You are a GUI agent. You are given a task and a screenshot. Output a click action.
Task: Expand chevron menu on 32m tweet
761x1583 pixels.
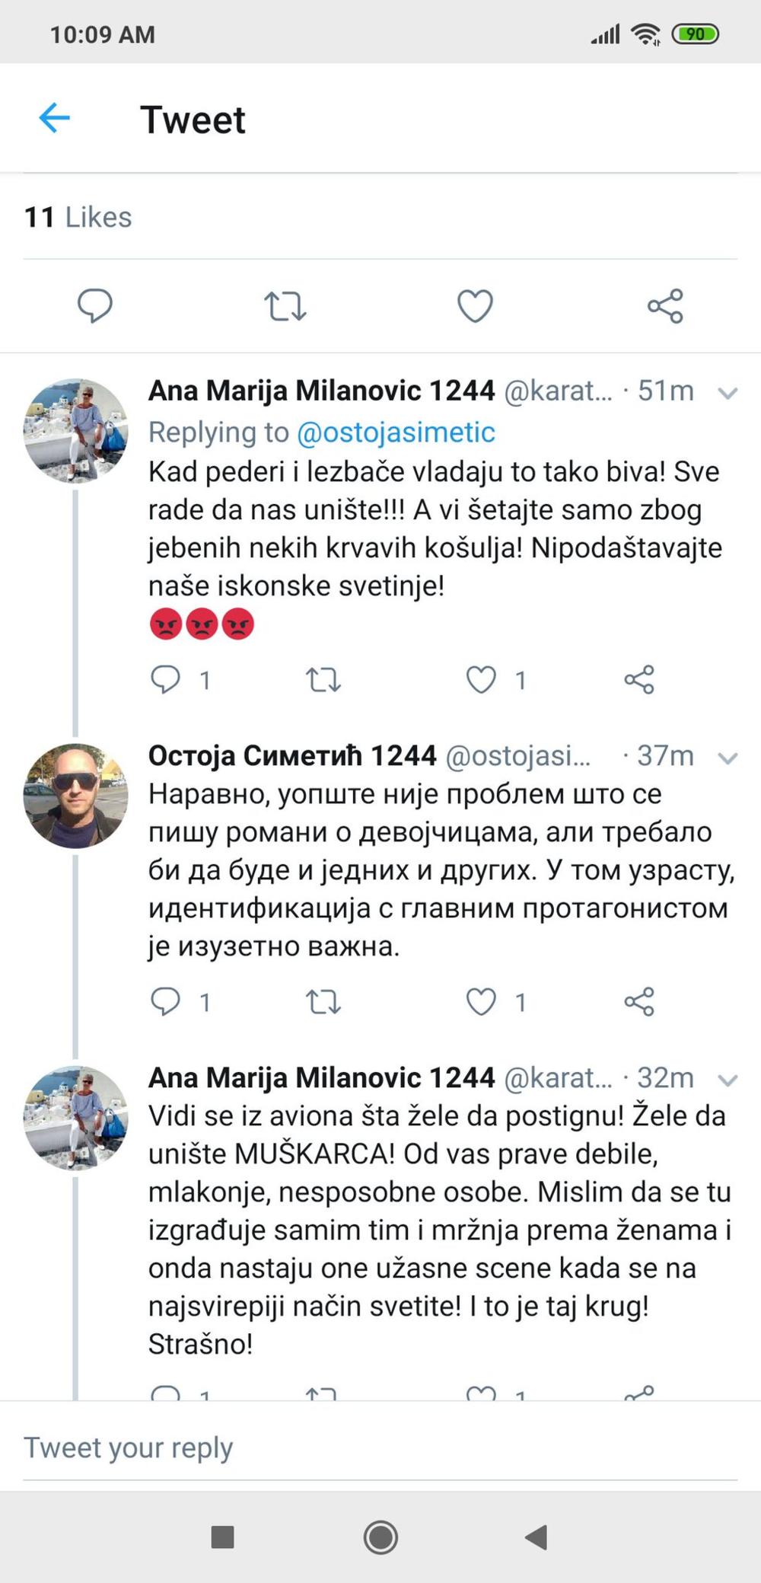click(x=728, y=1080)
